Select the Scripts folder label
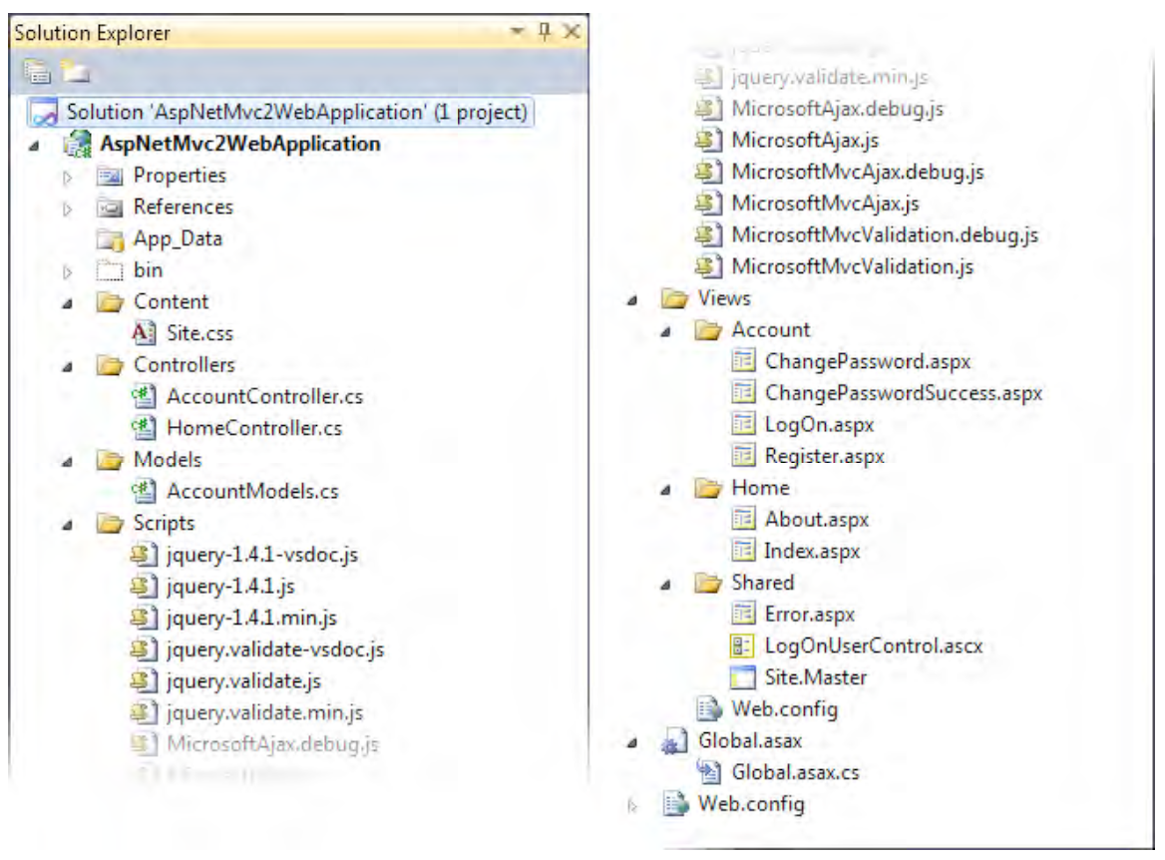This screenshot has height=860, width=1165. [x=164, y=524]
